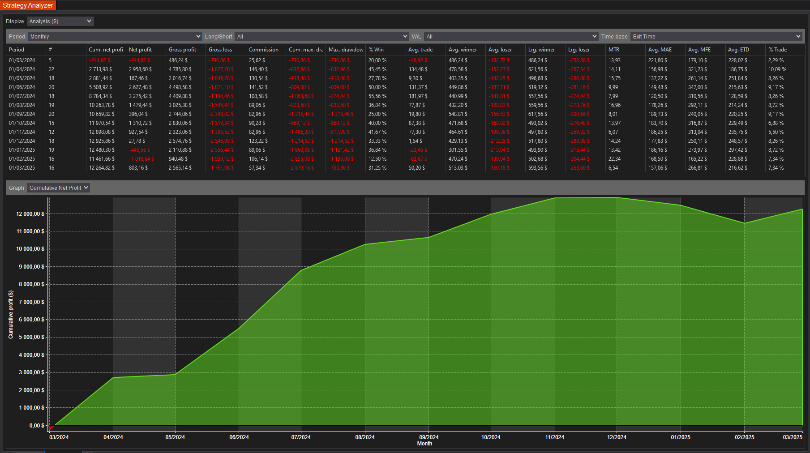810x453 pixels.
Task: Select the 01/07/2024 period row
Action: tap(405, 96)
